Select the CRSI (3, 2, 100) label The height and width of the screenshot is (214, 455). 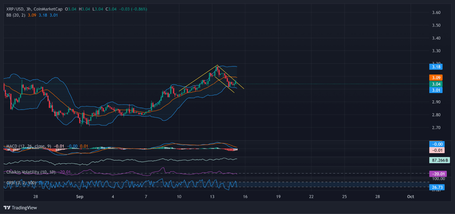[21, 183]
